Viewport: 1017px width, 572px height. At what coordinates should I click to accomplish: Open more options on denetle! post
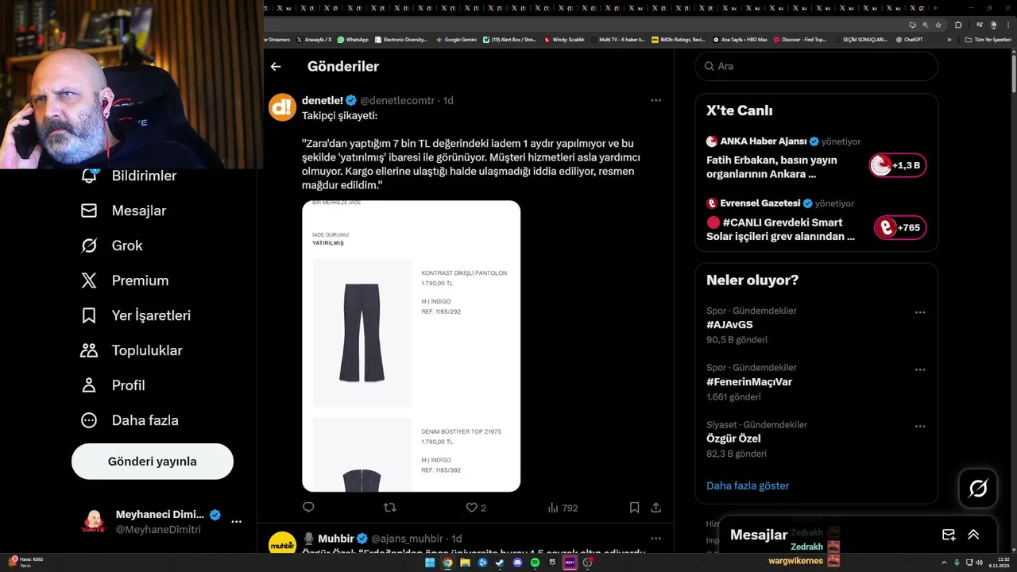pyautogui.click(x=655, y=100)
